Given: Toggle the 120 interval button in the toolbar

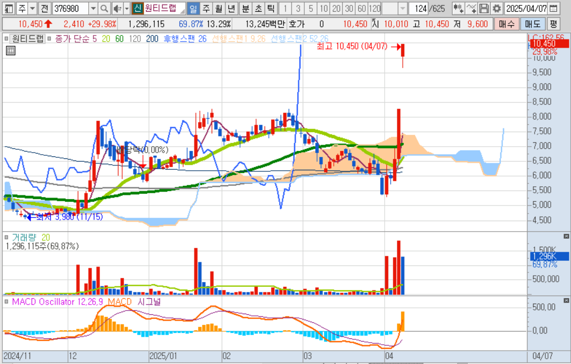Looking at the screenshot, I should coord(374,8).
